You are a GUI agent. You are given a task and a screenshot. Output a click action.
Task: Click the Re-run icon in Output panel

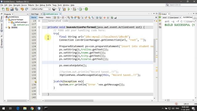pos(160,17)
